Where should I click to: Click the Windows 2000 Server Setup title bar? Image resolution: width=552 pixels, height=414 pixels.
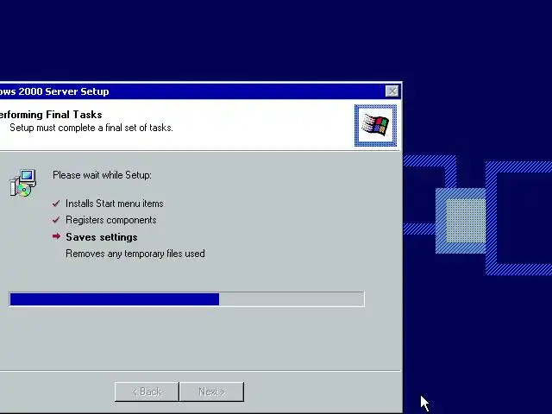point(200,91)
